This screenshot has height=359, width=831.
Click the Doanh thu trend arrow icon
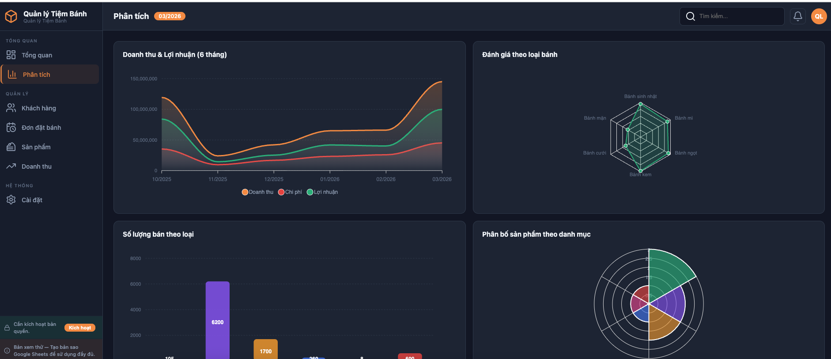coord(11,166)
